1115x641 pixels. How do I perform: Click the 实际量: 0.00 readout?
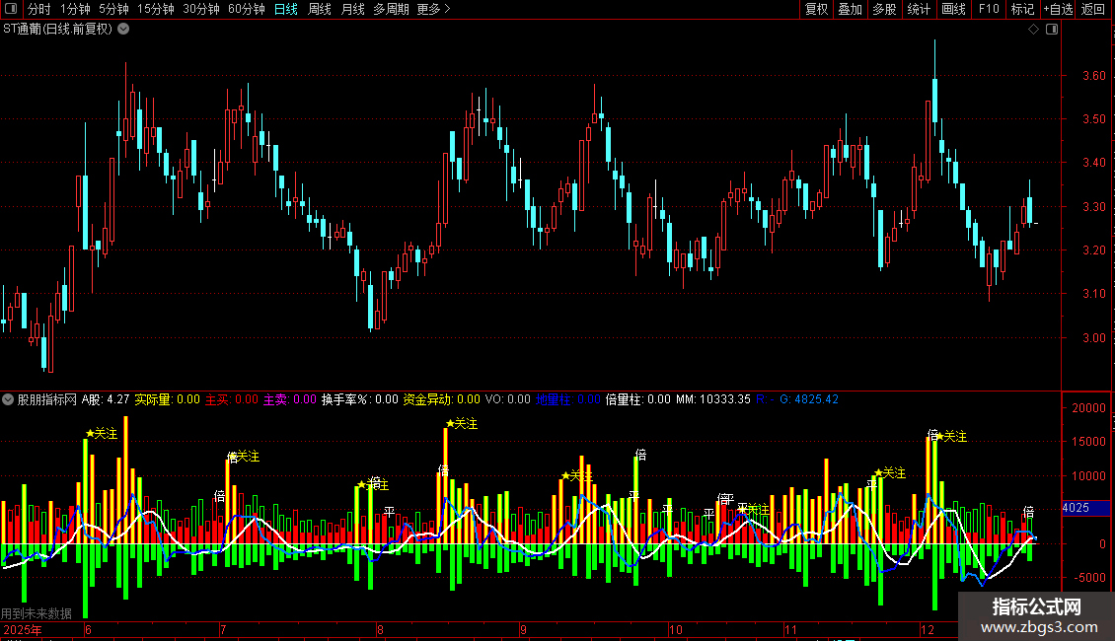point(167,399)
